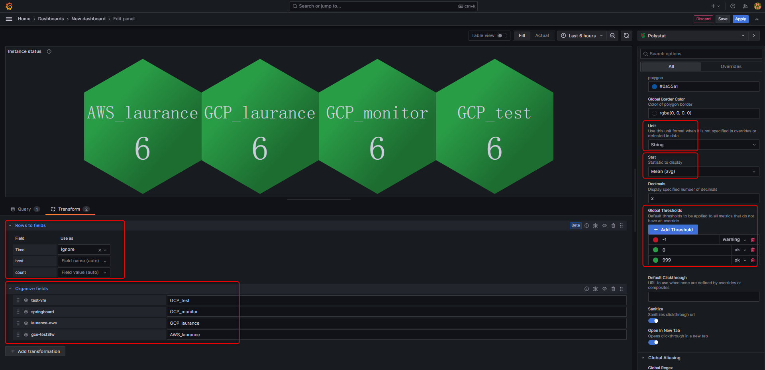Hide the springboard field
The width and height of the screenshot is (765, 370).
[26, 312]
